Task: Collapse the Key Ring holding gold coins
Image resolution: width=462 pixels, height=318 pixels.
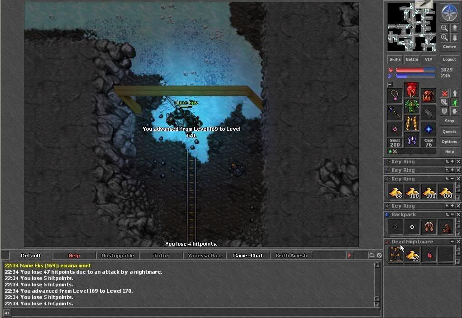Action: click(452, 179)
